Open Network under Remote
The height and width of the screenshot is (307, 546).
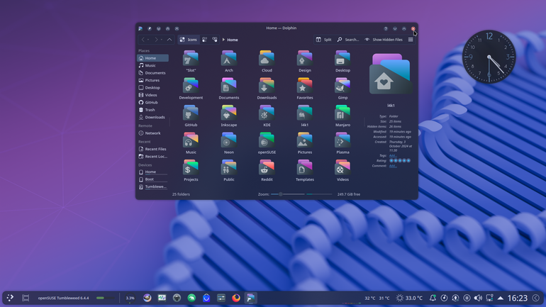[x=153, y=133]
